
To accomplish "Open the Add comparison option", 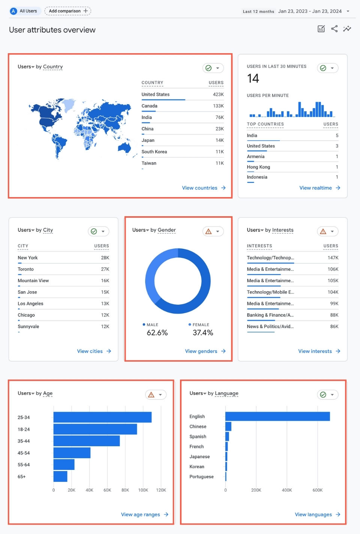I will coord(67,11).
